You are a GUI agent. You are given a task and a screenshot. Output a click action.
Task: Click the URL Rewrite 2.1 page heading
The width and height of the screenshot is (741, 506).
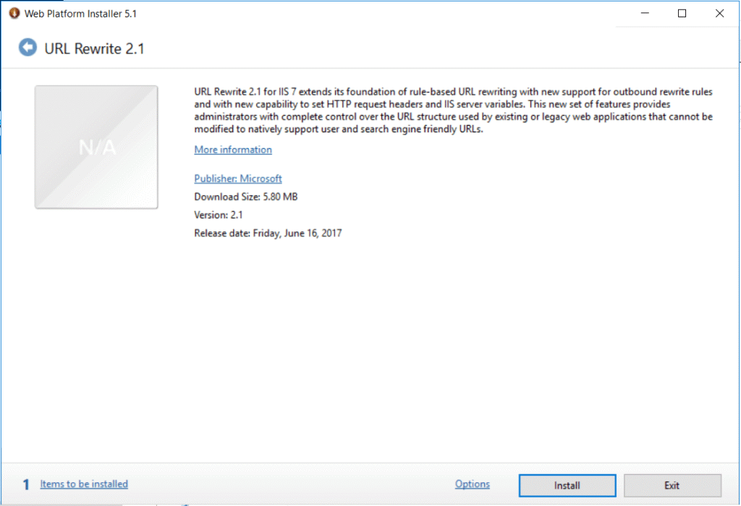coord(95,48)
